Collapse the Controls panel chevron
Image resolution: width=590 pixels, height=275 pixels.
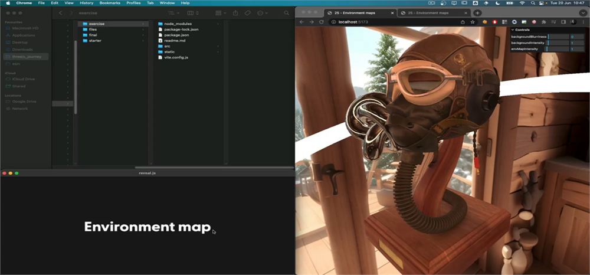click(x=513, y=30)
